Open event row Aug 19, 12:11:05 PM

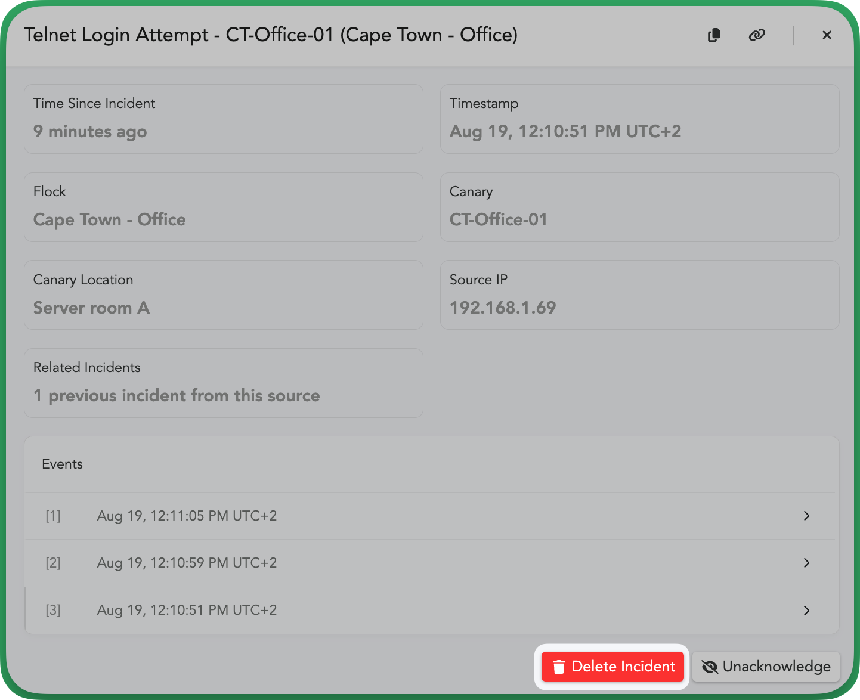click(187, 516)
